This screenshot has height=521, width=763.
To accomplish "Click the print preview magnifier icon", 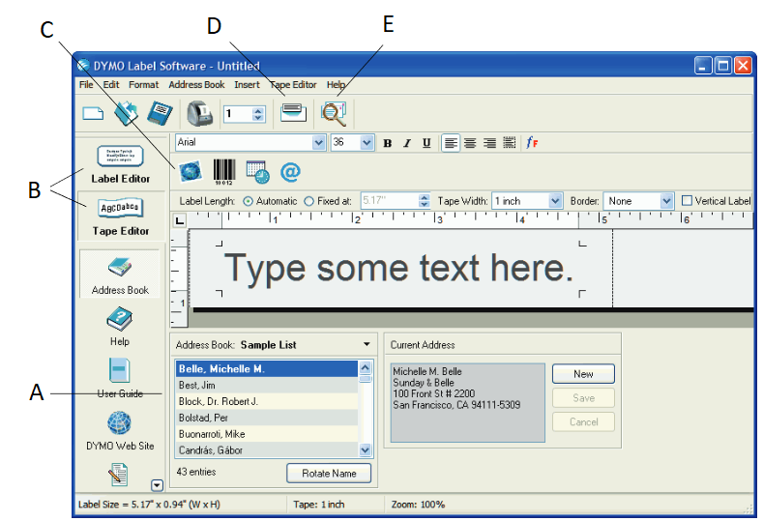I will [x=334, y=113].
